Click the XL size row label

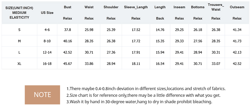(x=19, y=64)
